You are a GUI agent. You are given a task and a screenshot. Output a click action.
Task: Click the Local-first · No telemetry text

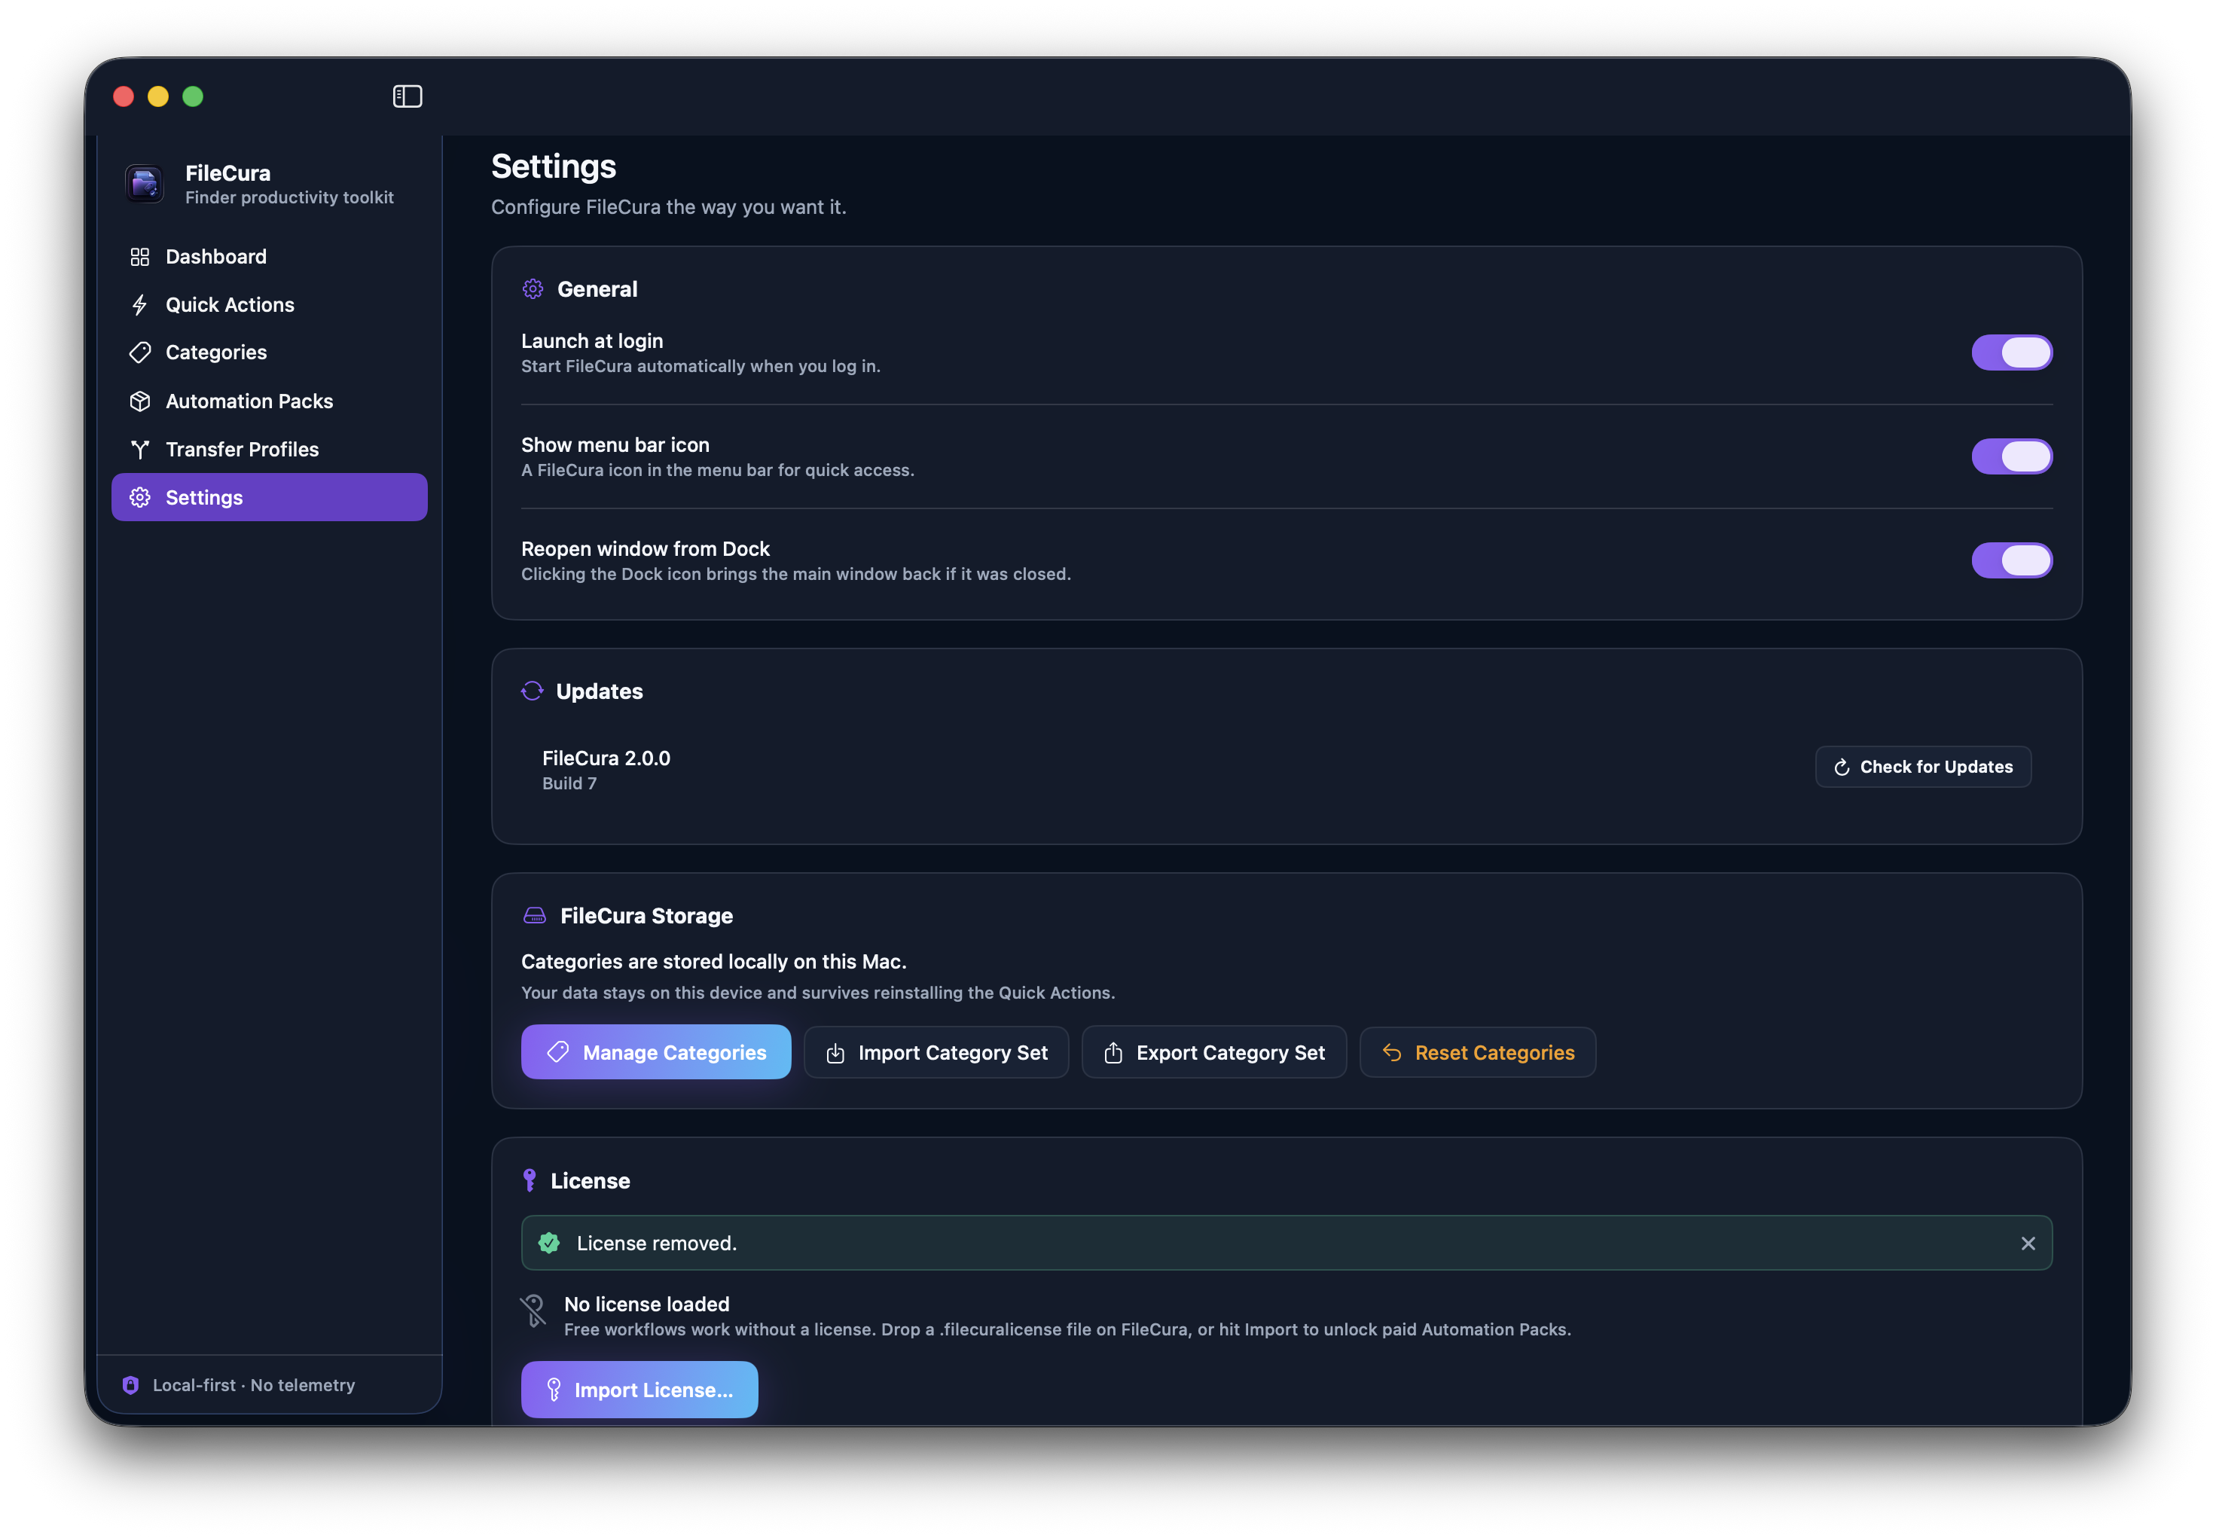[x=255, y=1385]
